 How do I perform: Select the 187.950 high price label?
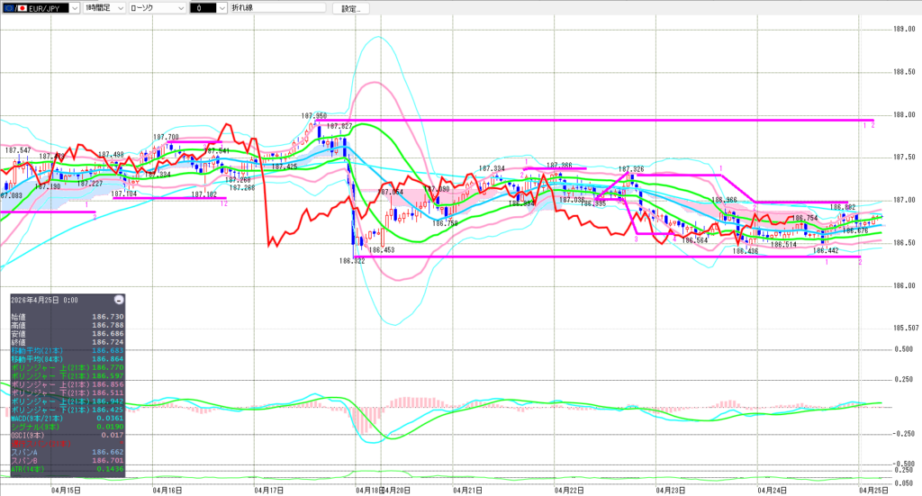click(x=314, y=116)
